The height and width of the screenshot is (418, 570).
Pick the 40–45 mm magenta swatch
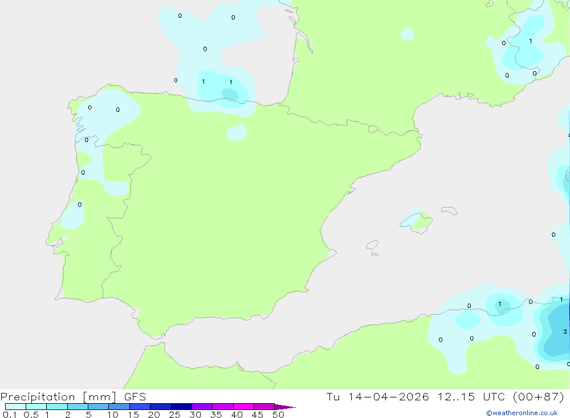tap(243, 407)
